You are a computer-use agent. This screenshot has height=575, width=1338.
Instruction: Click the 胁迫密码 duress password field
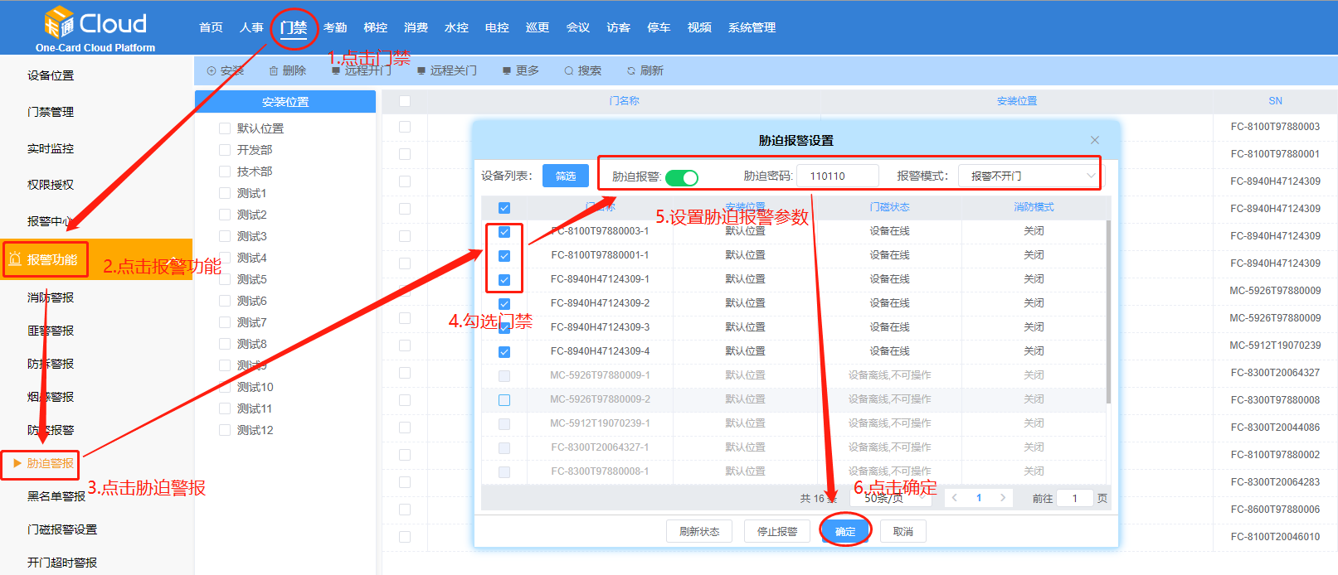pos(837,176)
